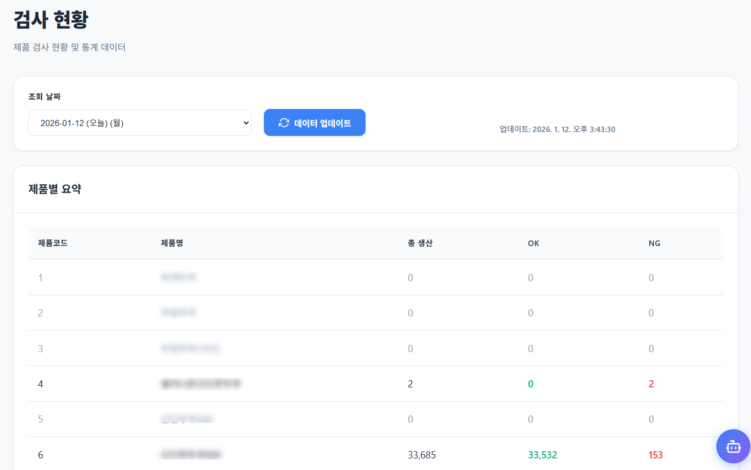Select product code 4 cell
The height and width of the screenshot is (470, 751).
[41, 384]
